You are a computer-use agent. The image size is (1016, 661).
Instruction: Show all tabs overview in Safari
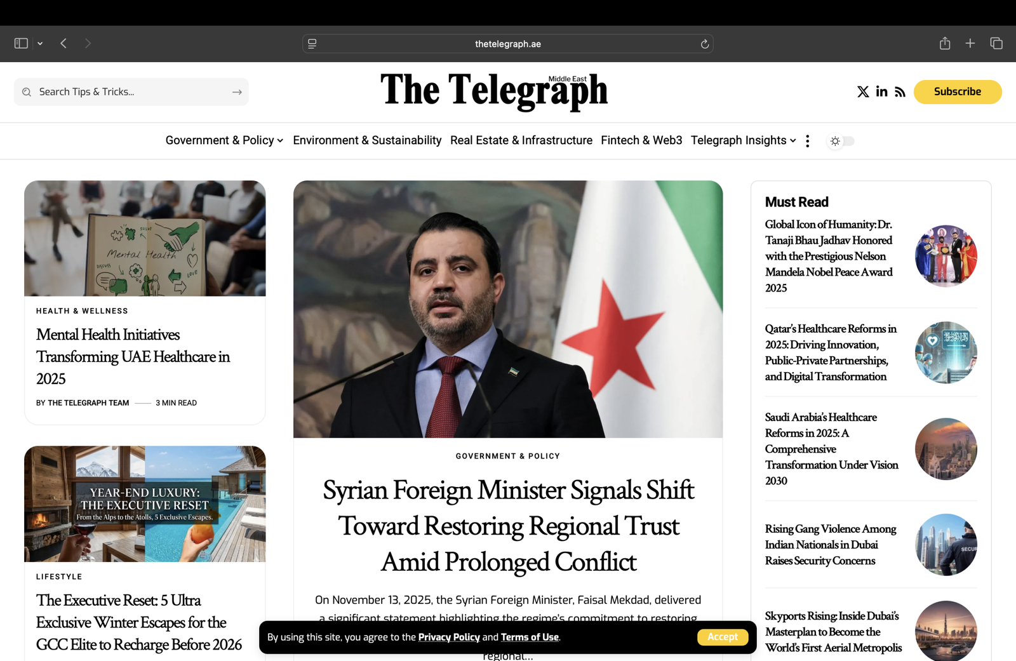tap(996, 43)
